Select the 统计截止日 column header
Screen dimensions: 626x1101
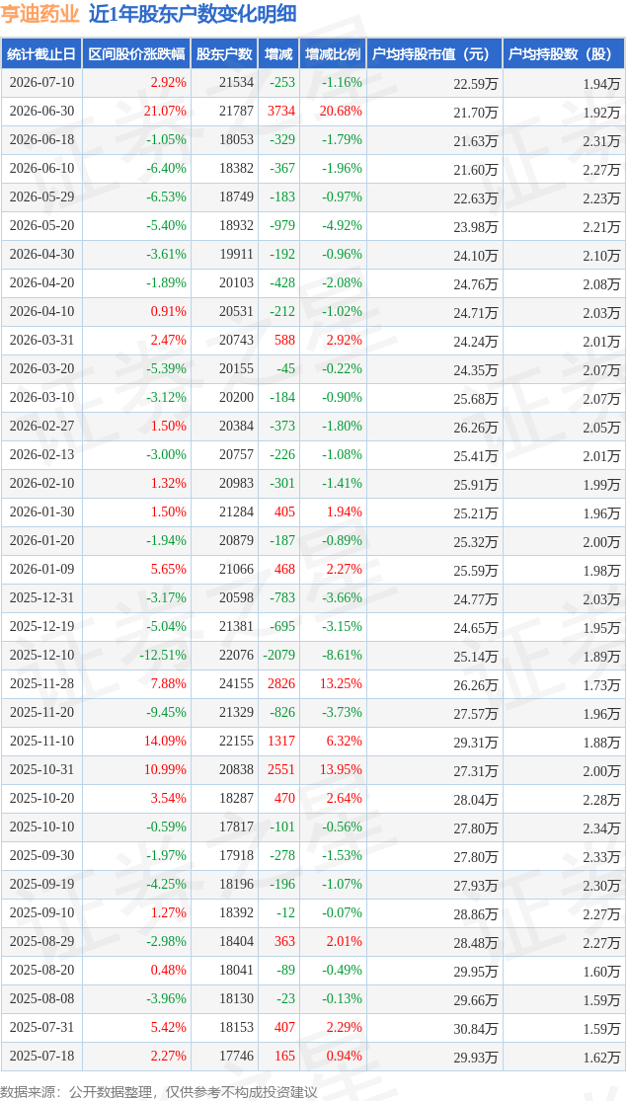[41, 54]
